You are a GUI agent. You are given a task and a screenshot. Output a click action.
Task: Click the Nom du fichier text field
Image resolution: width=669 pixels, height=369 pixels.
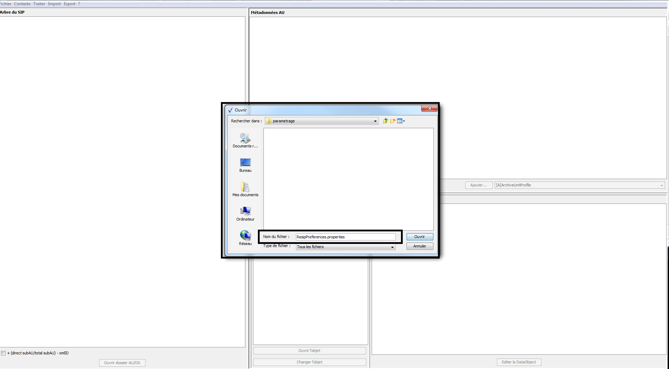click(x=345, y=237)
